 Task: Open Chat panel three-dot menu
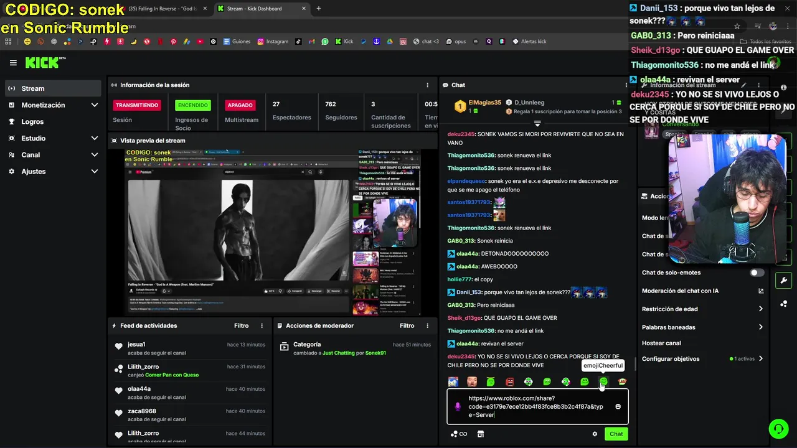pyautogui.click(x=626, y=85)
